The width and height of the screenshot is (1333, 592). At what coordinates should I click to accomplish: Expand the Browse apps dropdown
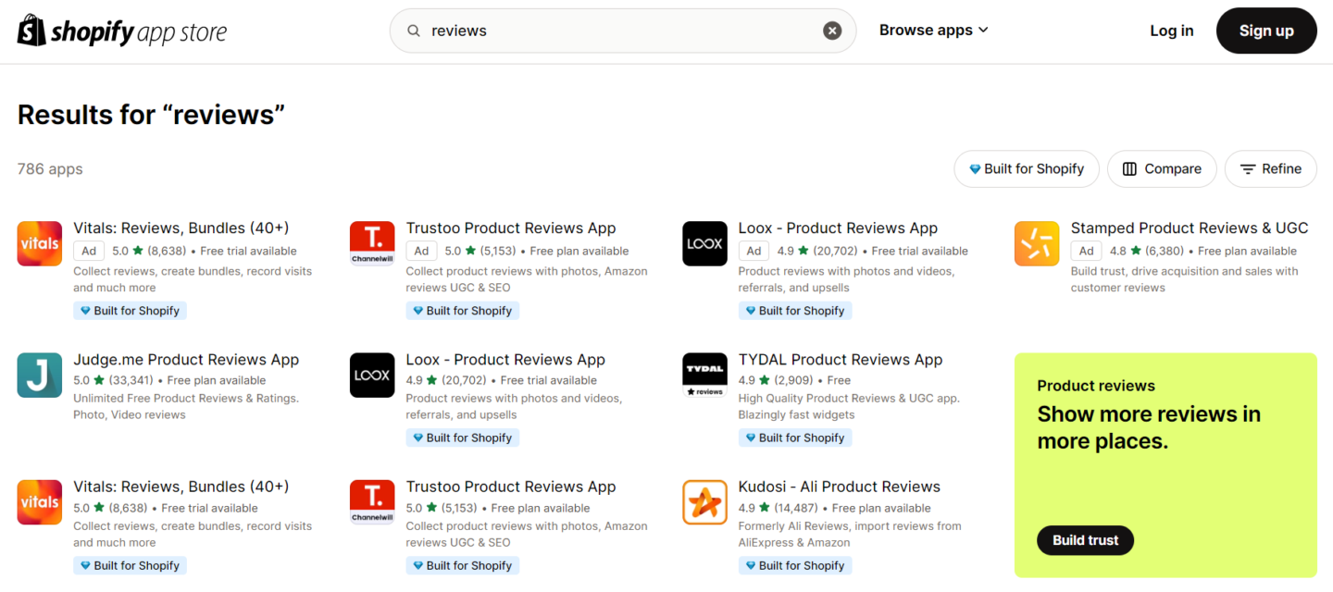pos(933,31)
